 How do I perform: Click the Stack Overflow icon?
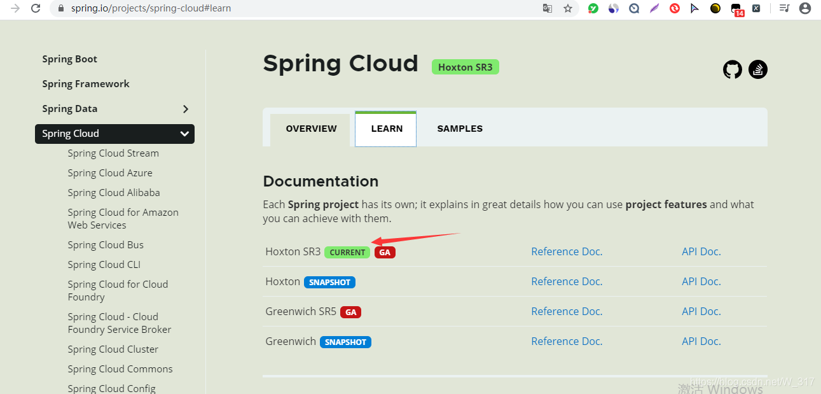[x=757, y=69]
